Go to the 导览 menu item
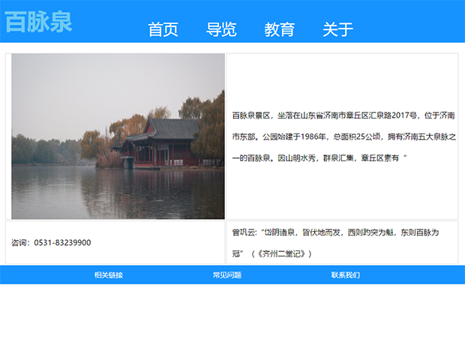The image size is (465, 351). [221, 29]
